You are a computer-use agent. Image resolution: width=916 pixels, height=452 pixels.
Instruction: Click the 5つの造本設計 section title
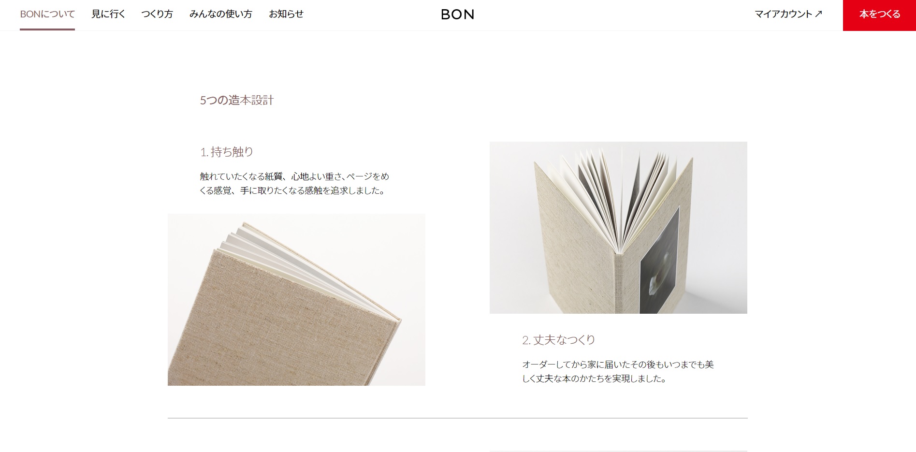pyautogui.click(x=237, y=100)
